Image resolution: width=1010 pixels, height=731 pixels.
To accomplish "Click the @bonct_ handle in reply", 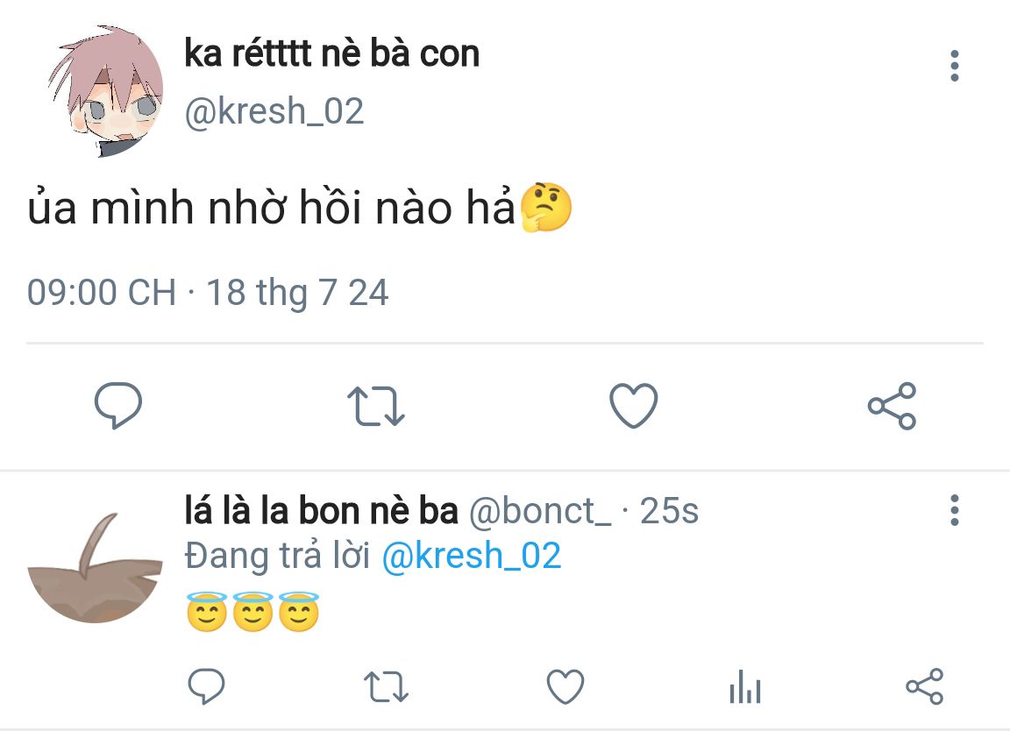I will point(540,511).
